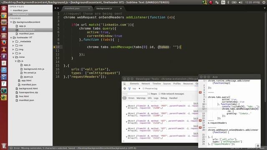Click the DevTools console prompt line
Image resolution: width=267 pixels, height=150 pixels.
(x=160, y=141)
